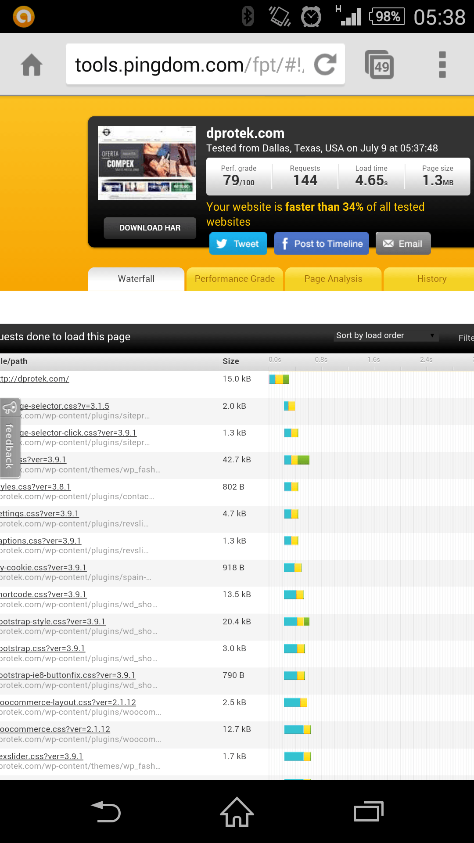Open settings.css?ver=3.9.1 request link
The height and width of the screenshot is (843, 474).
coord(39,513)
